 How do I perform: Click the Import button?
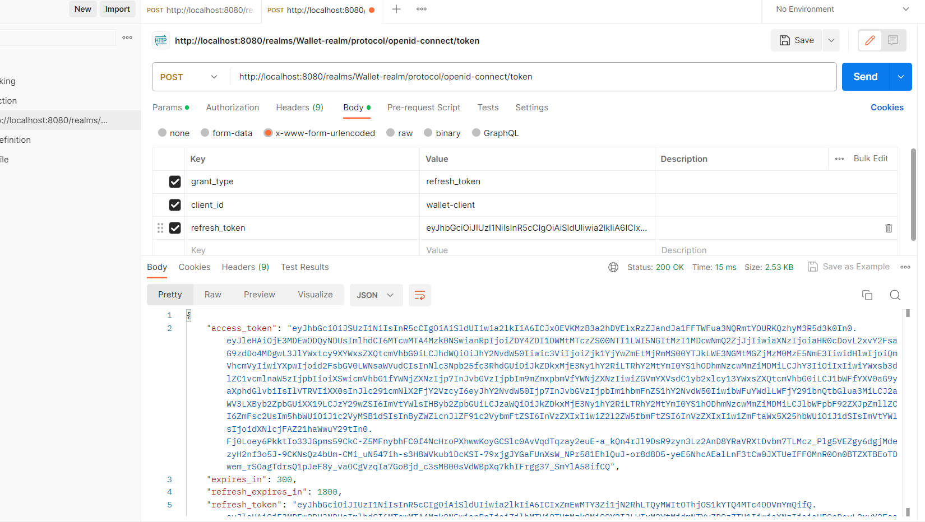118,9
